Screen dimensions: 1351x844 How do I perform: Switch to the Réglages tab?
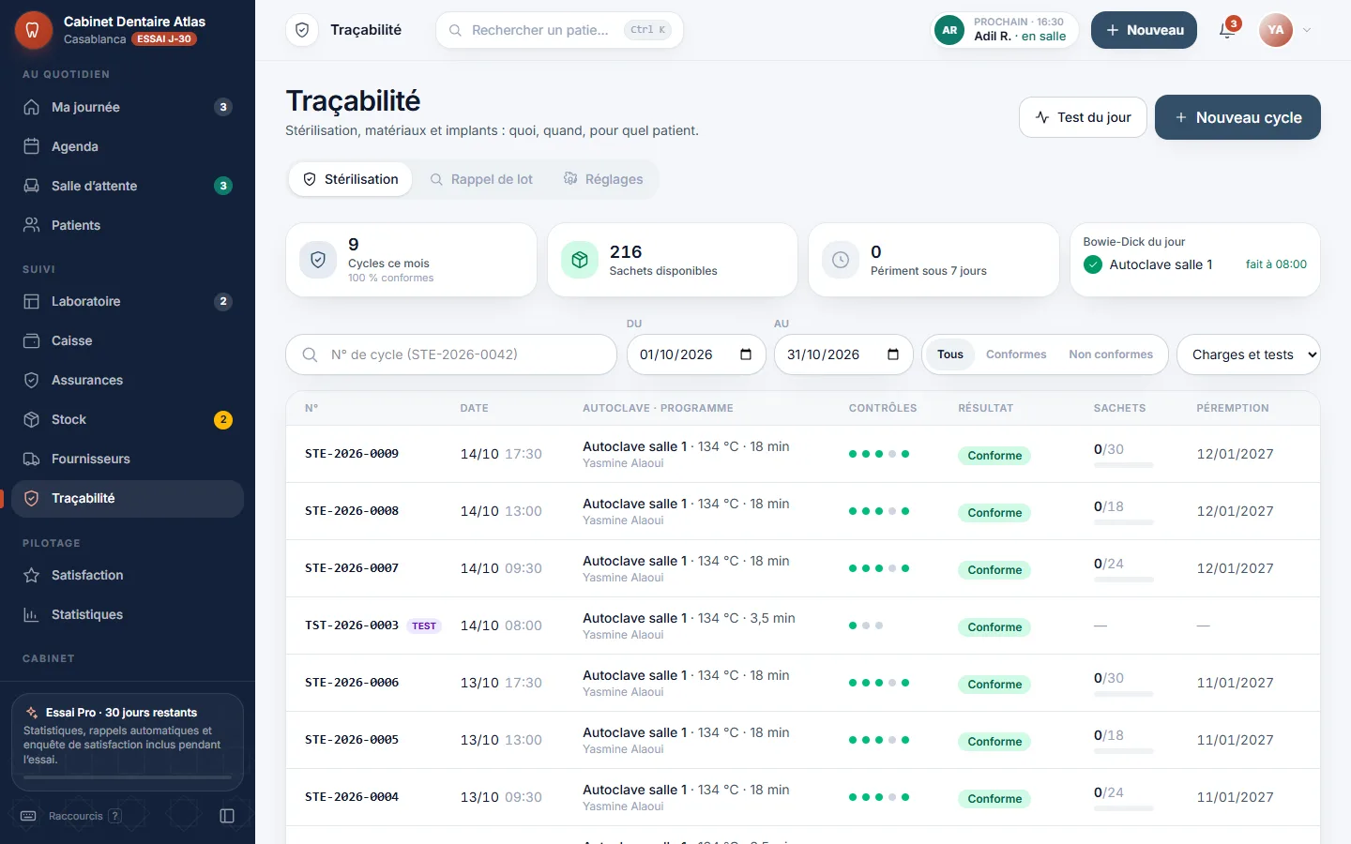[603, 179]
